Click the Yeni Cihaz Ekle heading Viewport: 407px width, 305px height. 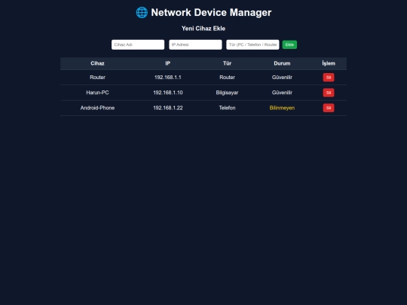coord(203,29)
